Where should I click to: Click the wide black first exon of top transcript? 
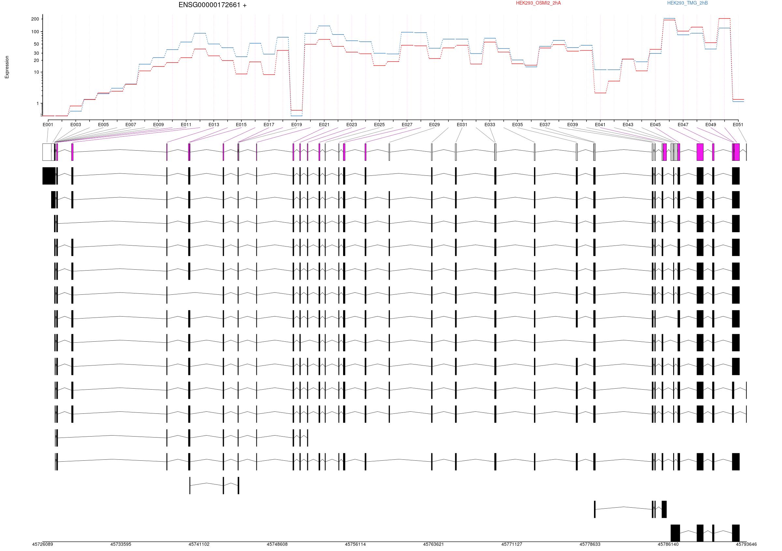coord(49,176)
